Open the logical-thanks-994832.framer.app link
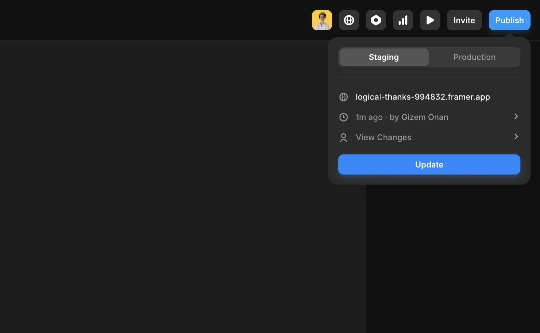 (423, 97)
